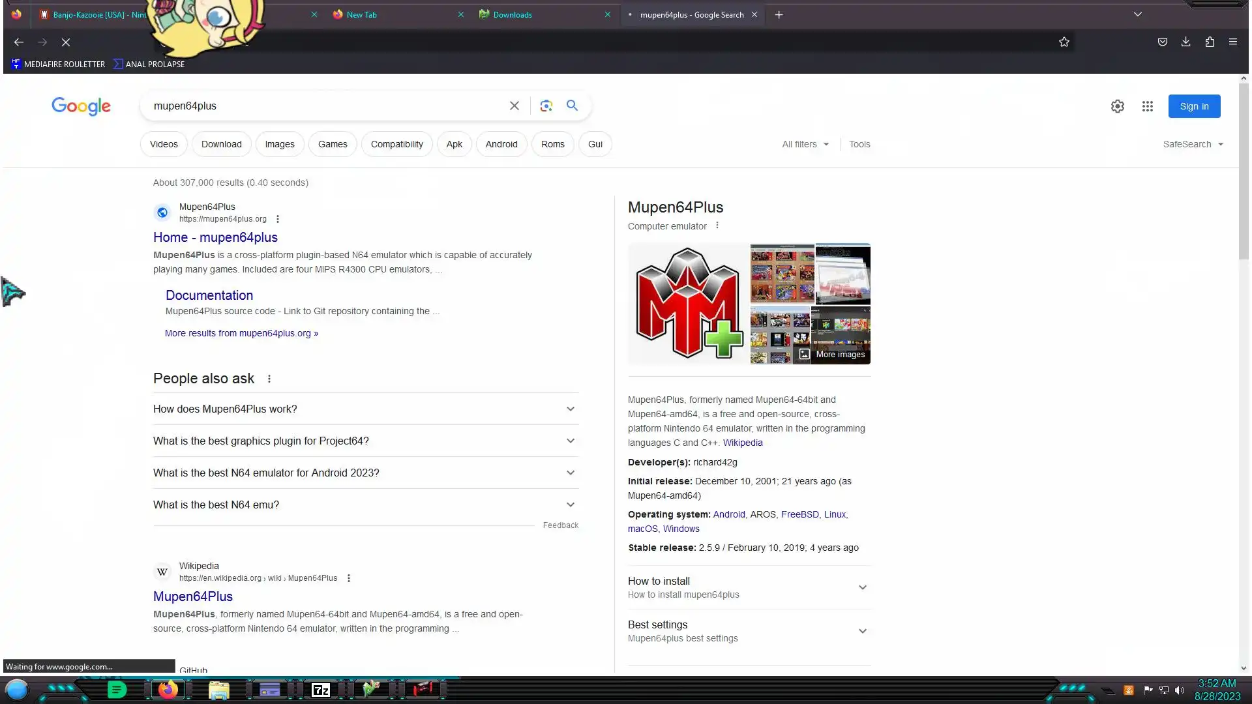Open Firefox downloads panel arrow icon
This screenshot has height=704, width=1252.
[1186, 42]
